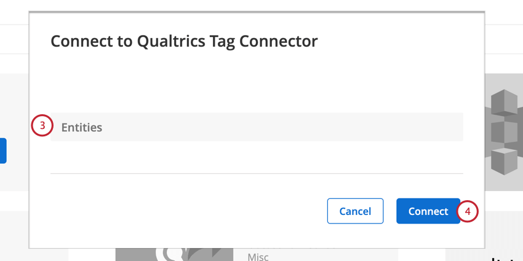Cancel the Qualtrics Tag Connector dialog

[x=355, y=211]
